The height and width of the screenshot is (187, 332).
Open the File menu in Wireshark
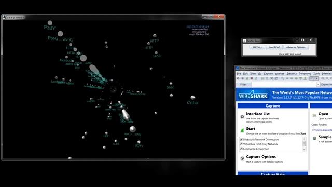point(239,74)
